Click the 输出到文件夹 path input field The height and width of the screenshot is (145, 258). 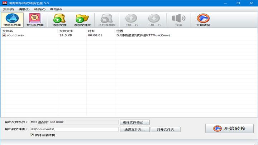(x=74, y=129)
